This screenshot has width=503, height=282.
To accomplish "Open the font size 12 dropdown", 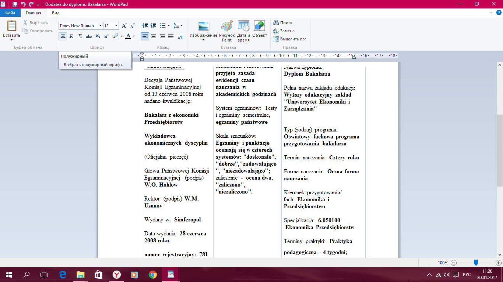I will pyautogui.click(x=111, y=26).
